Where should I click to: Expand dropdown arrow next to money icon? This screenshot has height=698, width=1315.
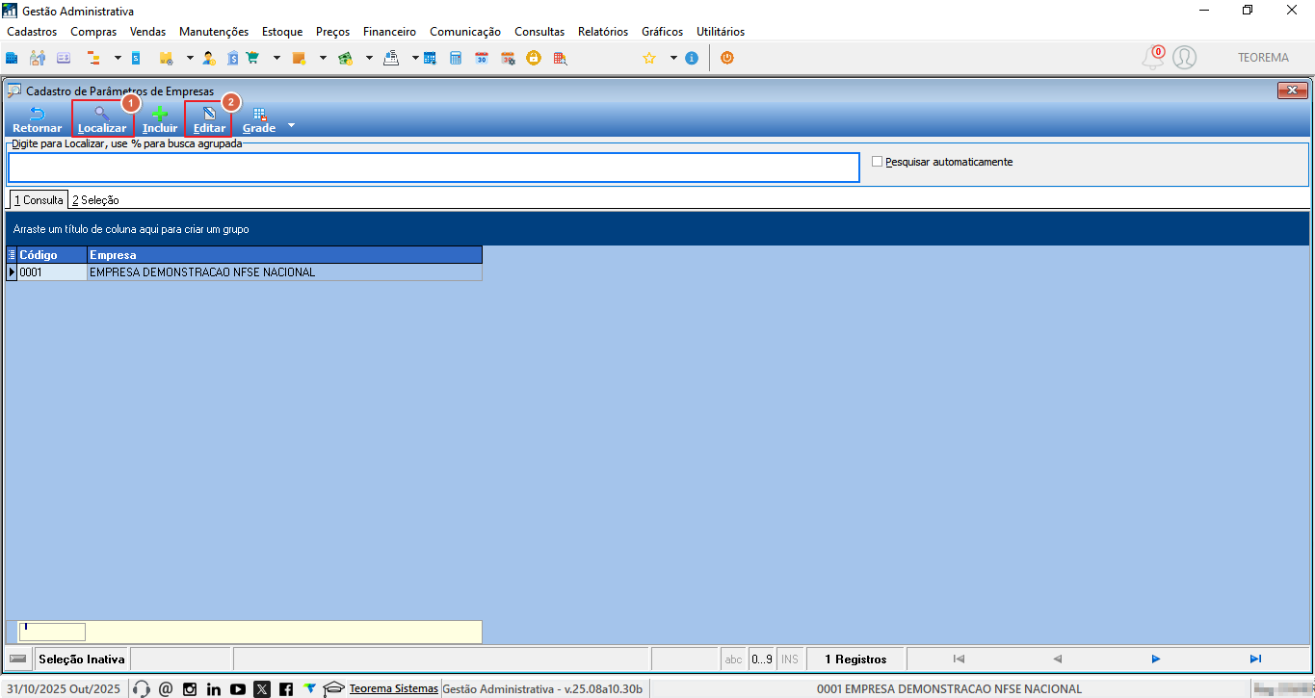[368, 58]
